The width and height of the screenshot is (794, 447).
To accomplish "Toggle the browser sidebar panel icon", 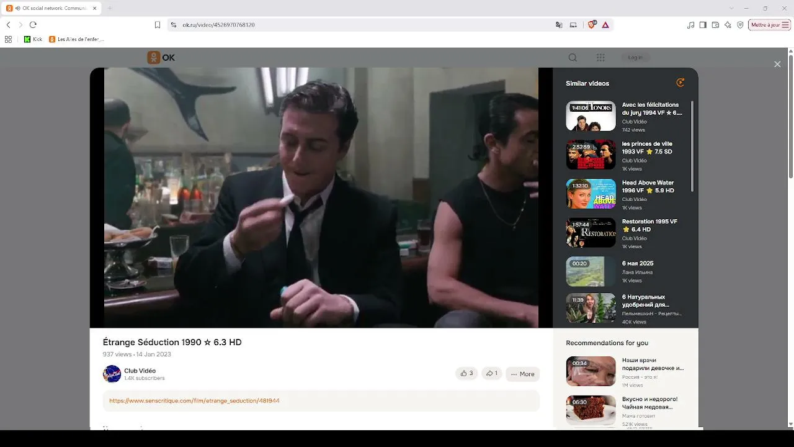I will [703, 25].
